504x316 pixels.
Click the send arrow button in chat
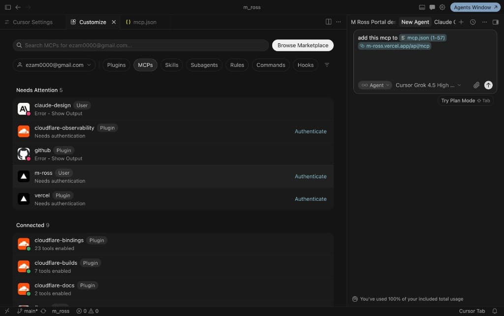[x=488, y=85]
